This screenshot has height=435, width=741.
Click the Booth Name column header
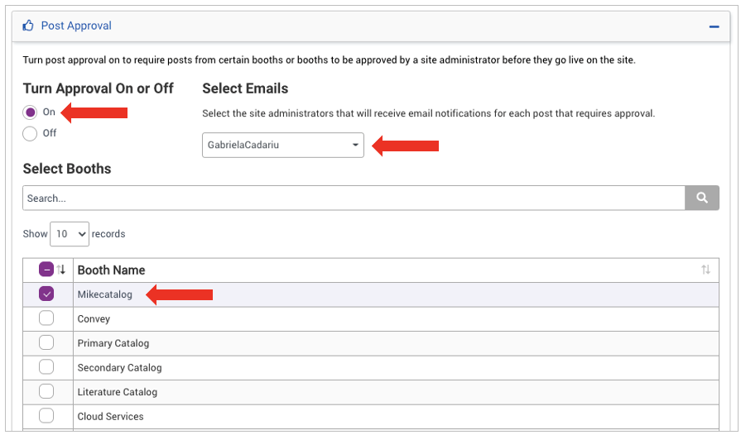(x=111, y=270)
